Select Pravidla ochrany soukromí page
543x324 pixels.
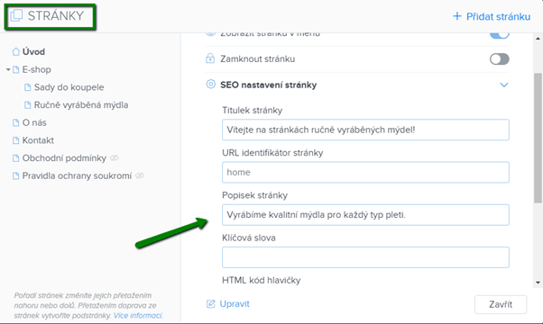77,175
